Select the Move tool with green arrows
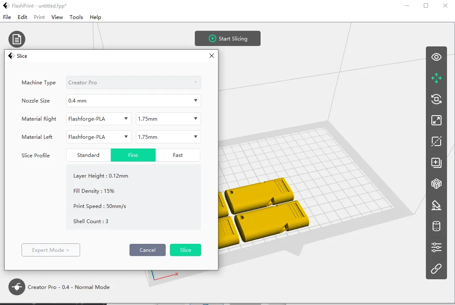This screenshot has width=455, height=305. 436,78
